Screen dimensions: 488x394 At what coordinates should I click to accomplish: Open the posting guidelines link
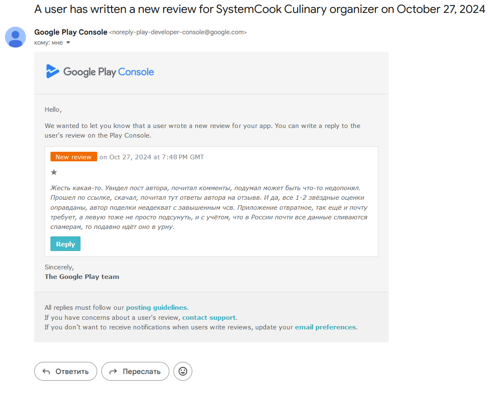tap(156, 307)
